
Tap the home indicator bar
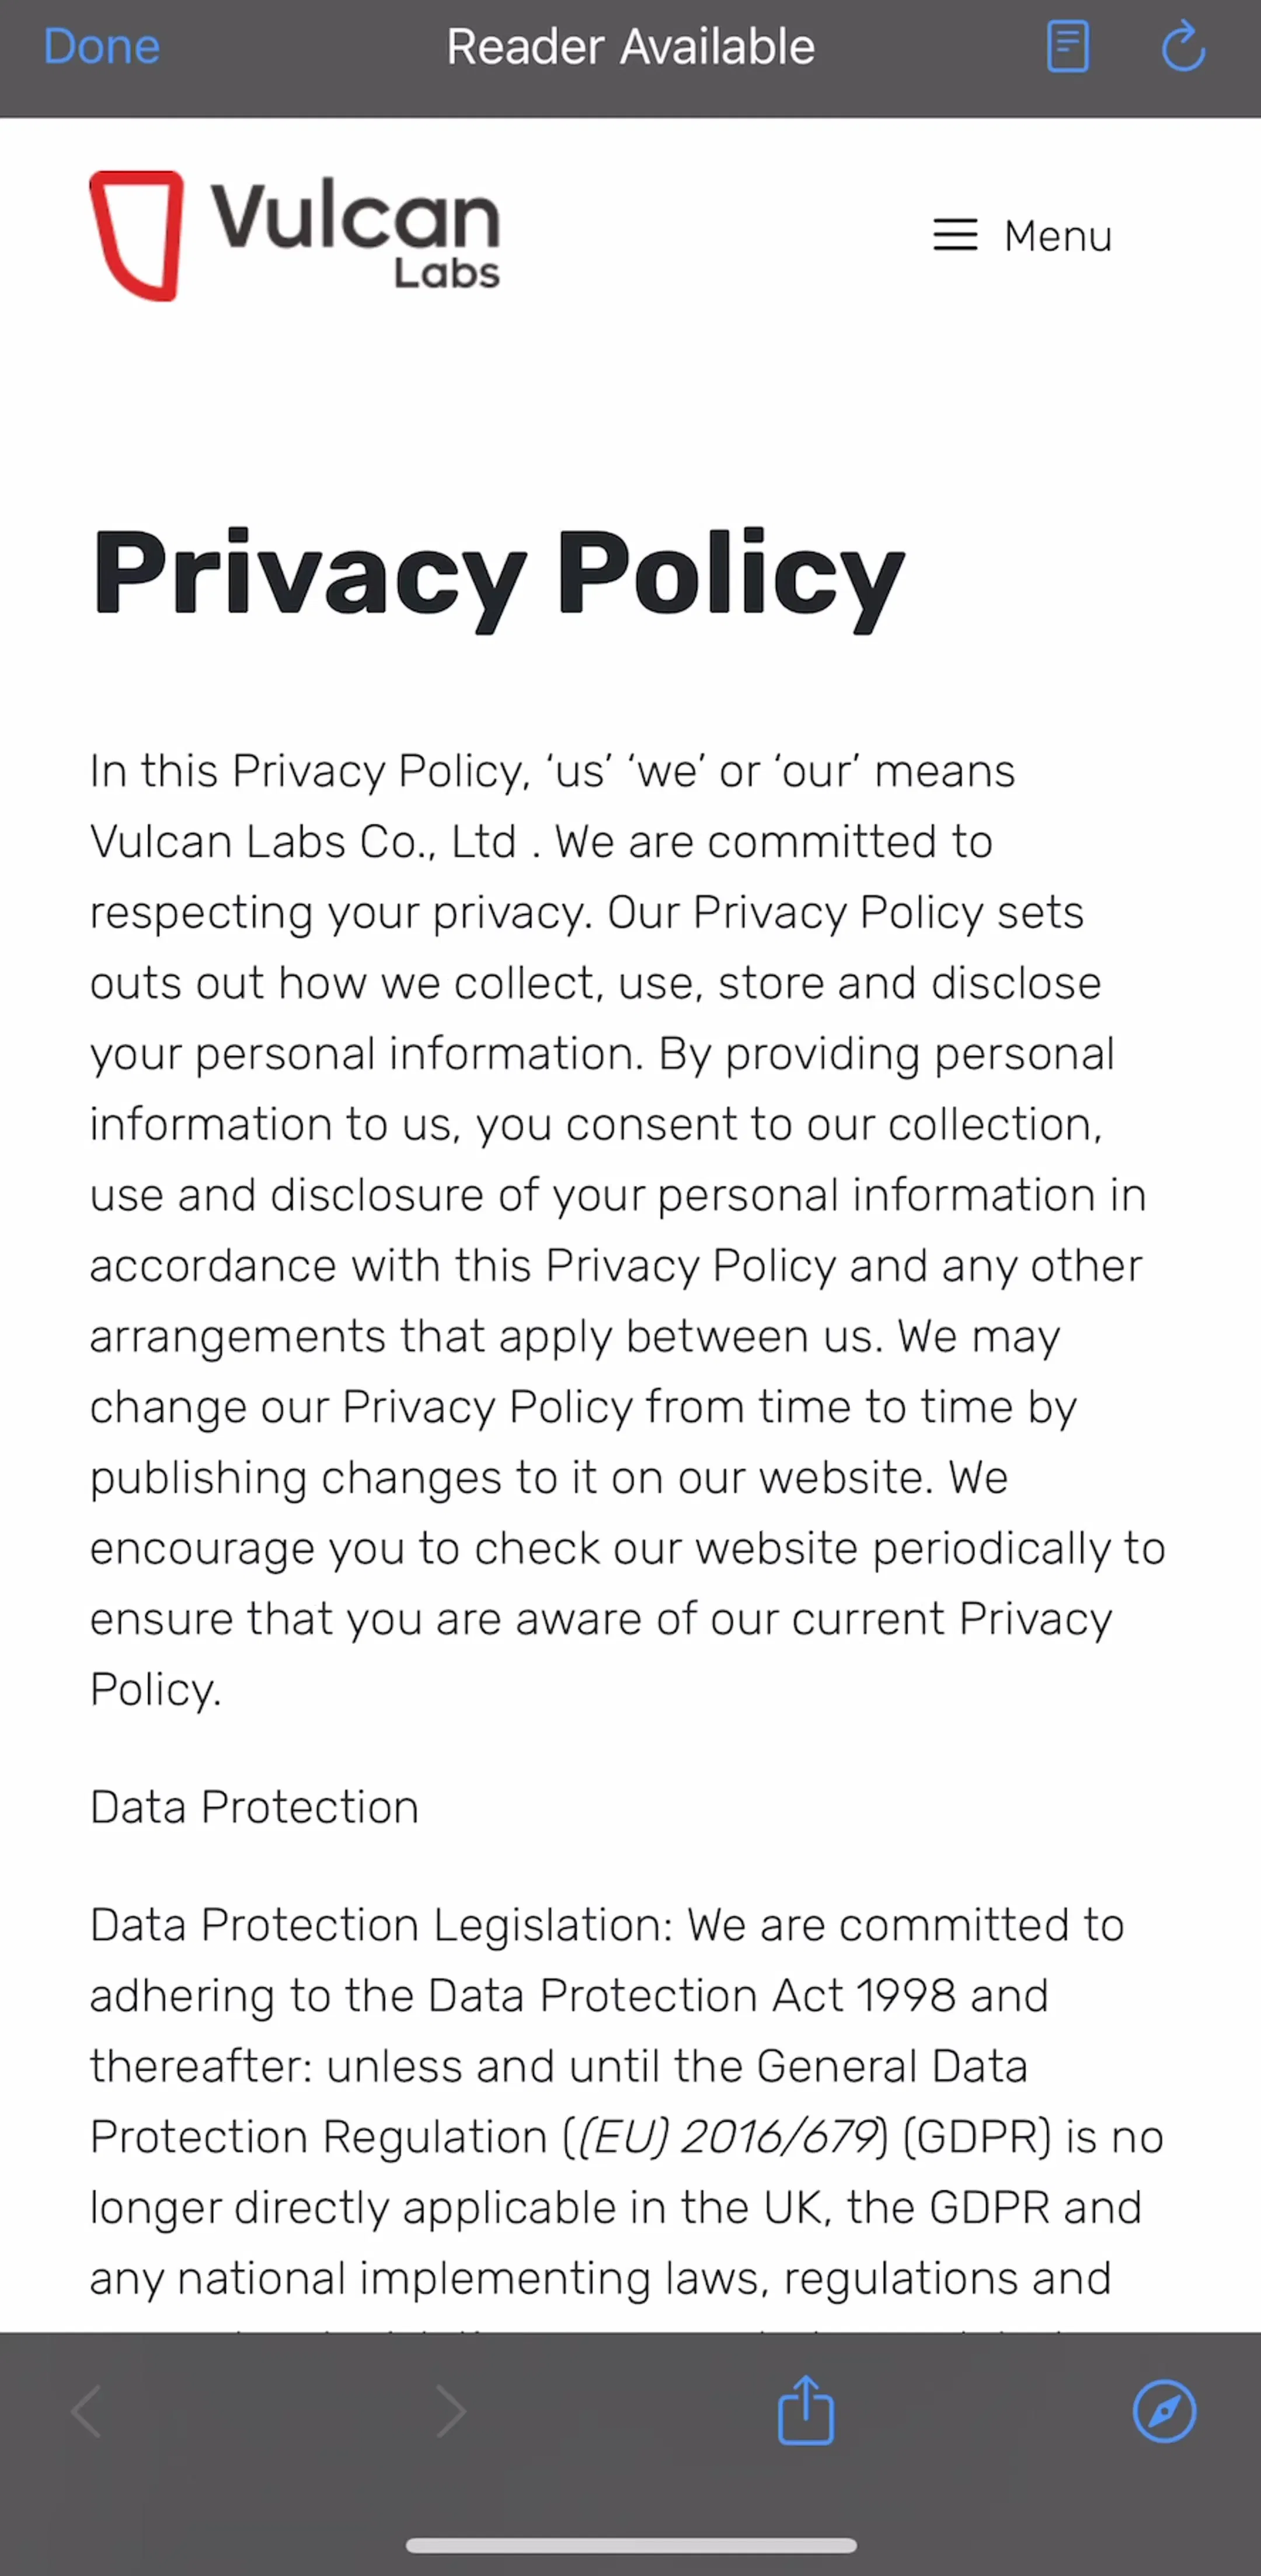(x=631, y=2545)
